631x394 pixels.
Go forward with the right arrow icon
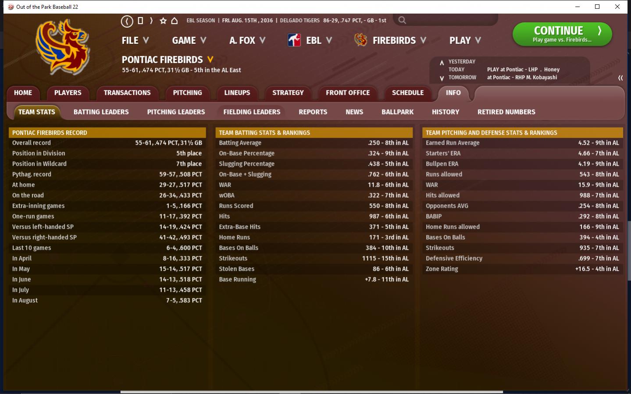[151, 21]
